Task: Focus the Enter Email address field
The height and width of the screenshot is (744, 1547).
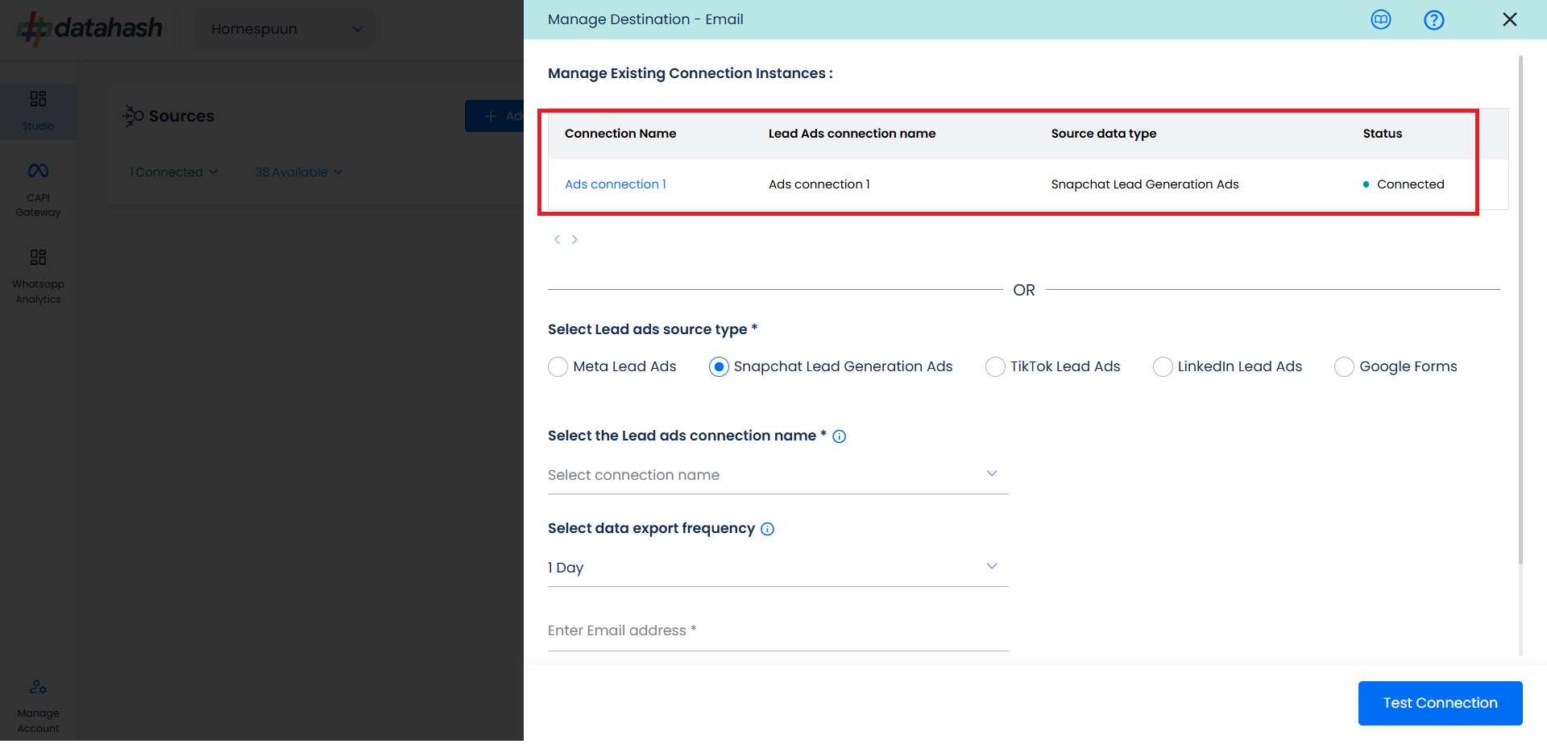Action: pos(778,630)
